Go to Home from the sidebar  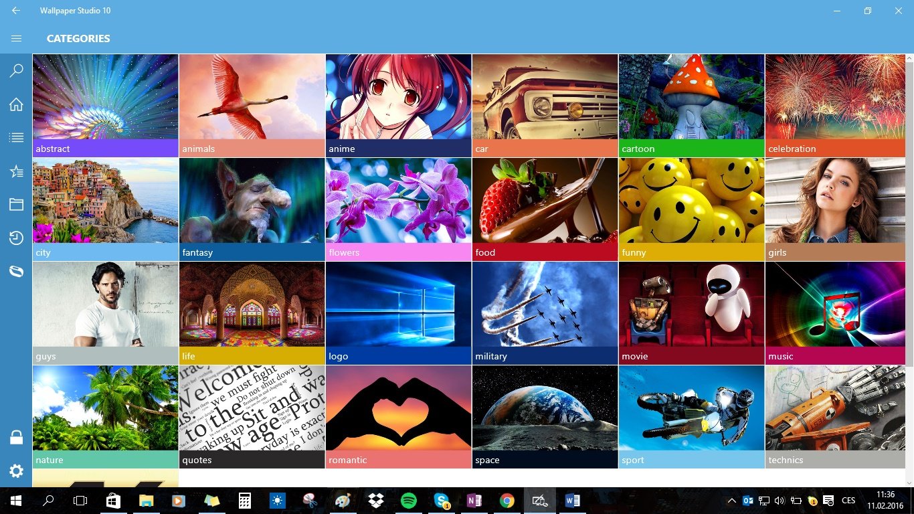[x=16, y=104]
